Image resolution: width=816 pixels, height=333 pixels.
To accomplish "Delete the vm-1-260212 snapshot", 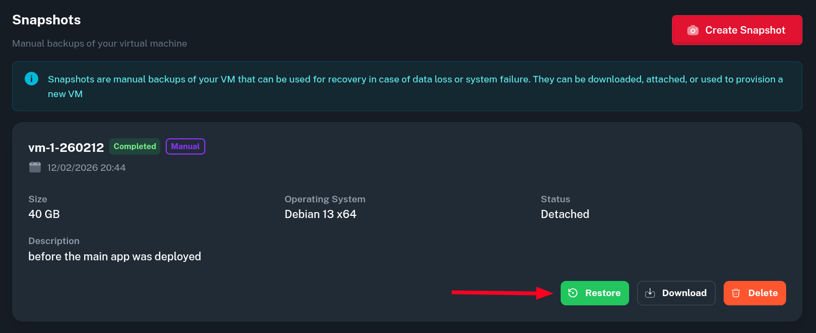I will pos(754,293).
